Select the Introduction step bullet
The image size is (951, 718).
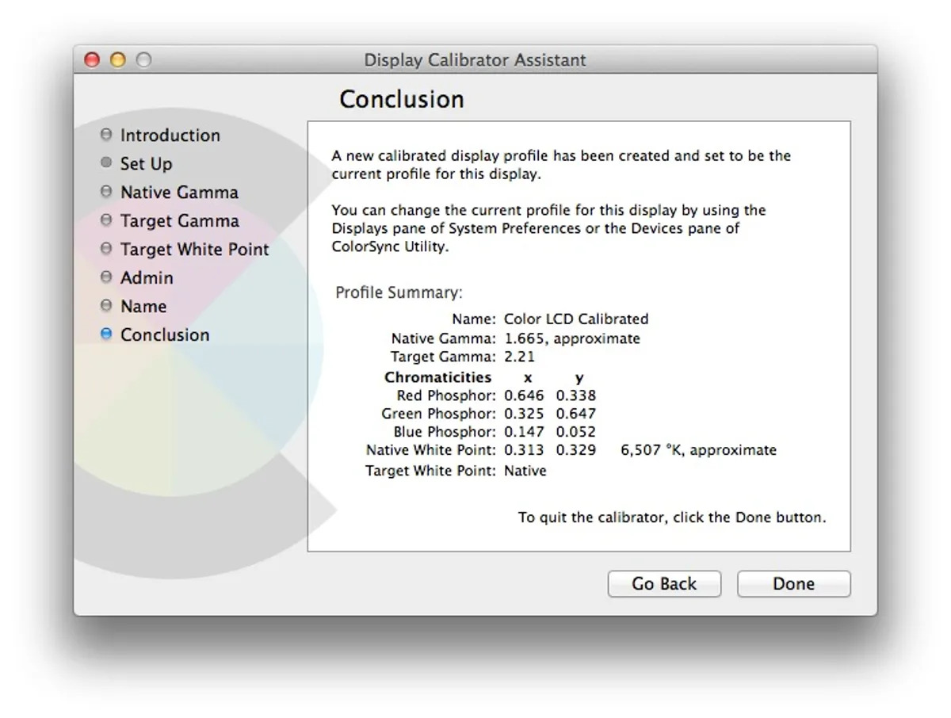point(106,135)
